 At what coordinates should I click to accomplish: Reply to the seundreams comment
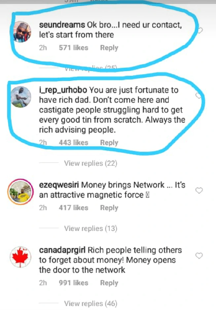[109, 48]
